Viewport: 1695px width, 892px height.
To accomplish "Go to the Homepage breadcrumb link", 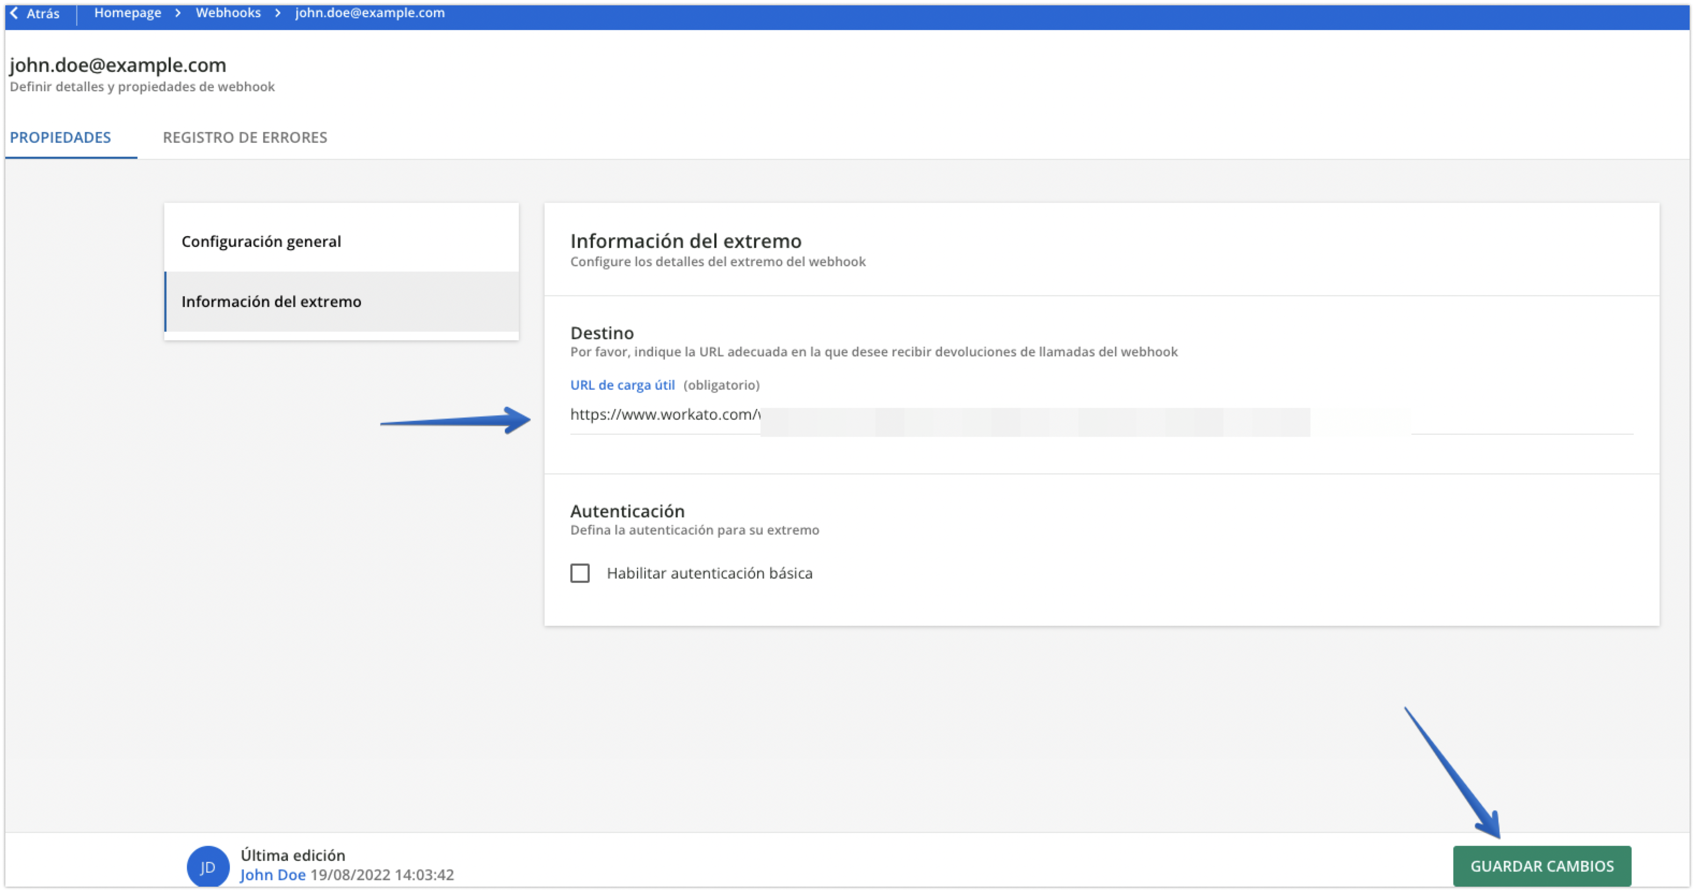I will point(128,13).
